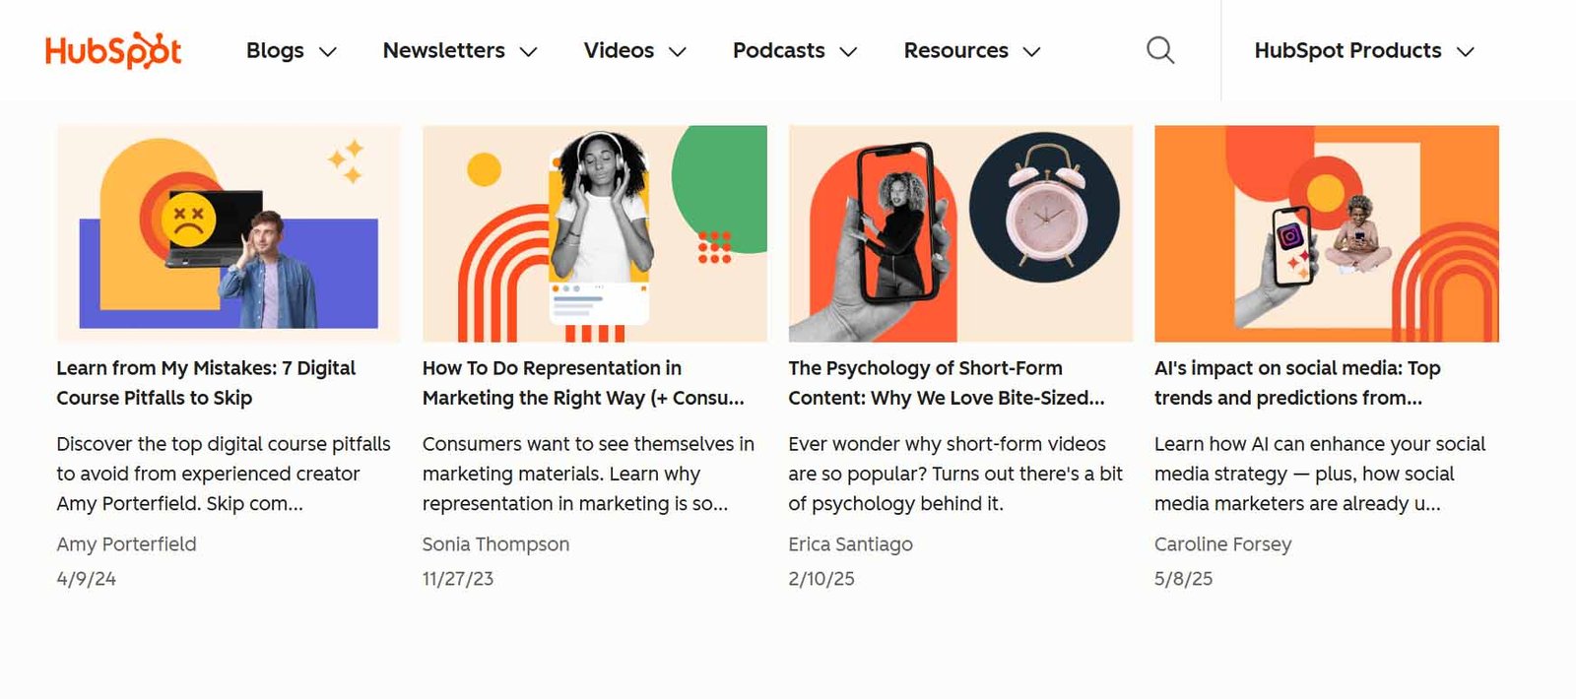
Task: Expand the HubSpot Products menu
Action: pos(1363,50)
